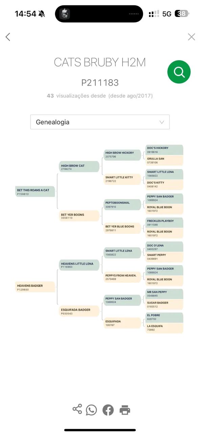This screenshot has height=435, width=200.
Task: Go back with the left chevron
Action: pyautogui.click(x=8, y=37)
